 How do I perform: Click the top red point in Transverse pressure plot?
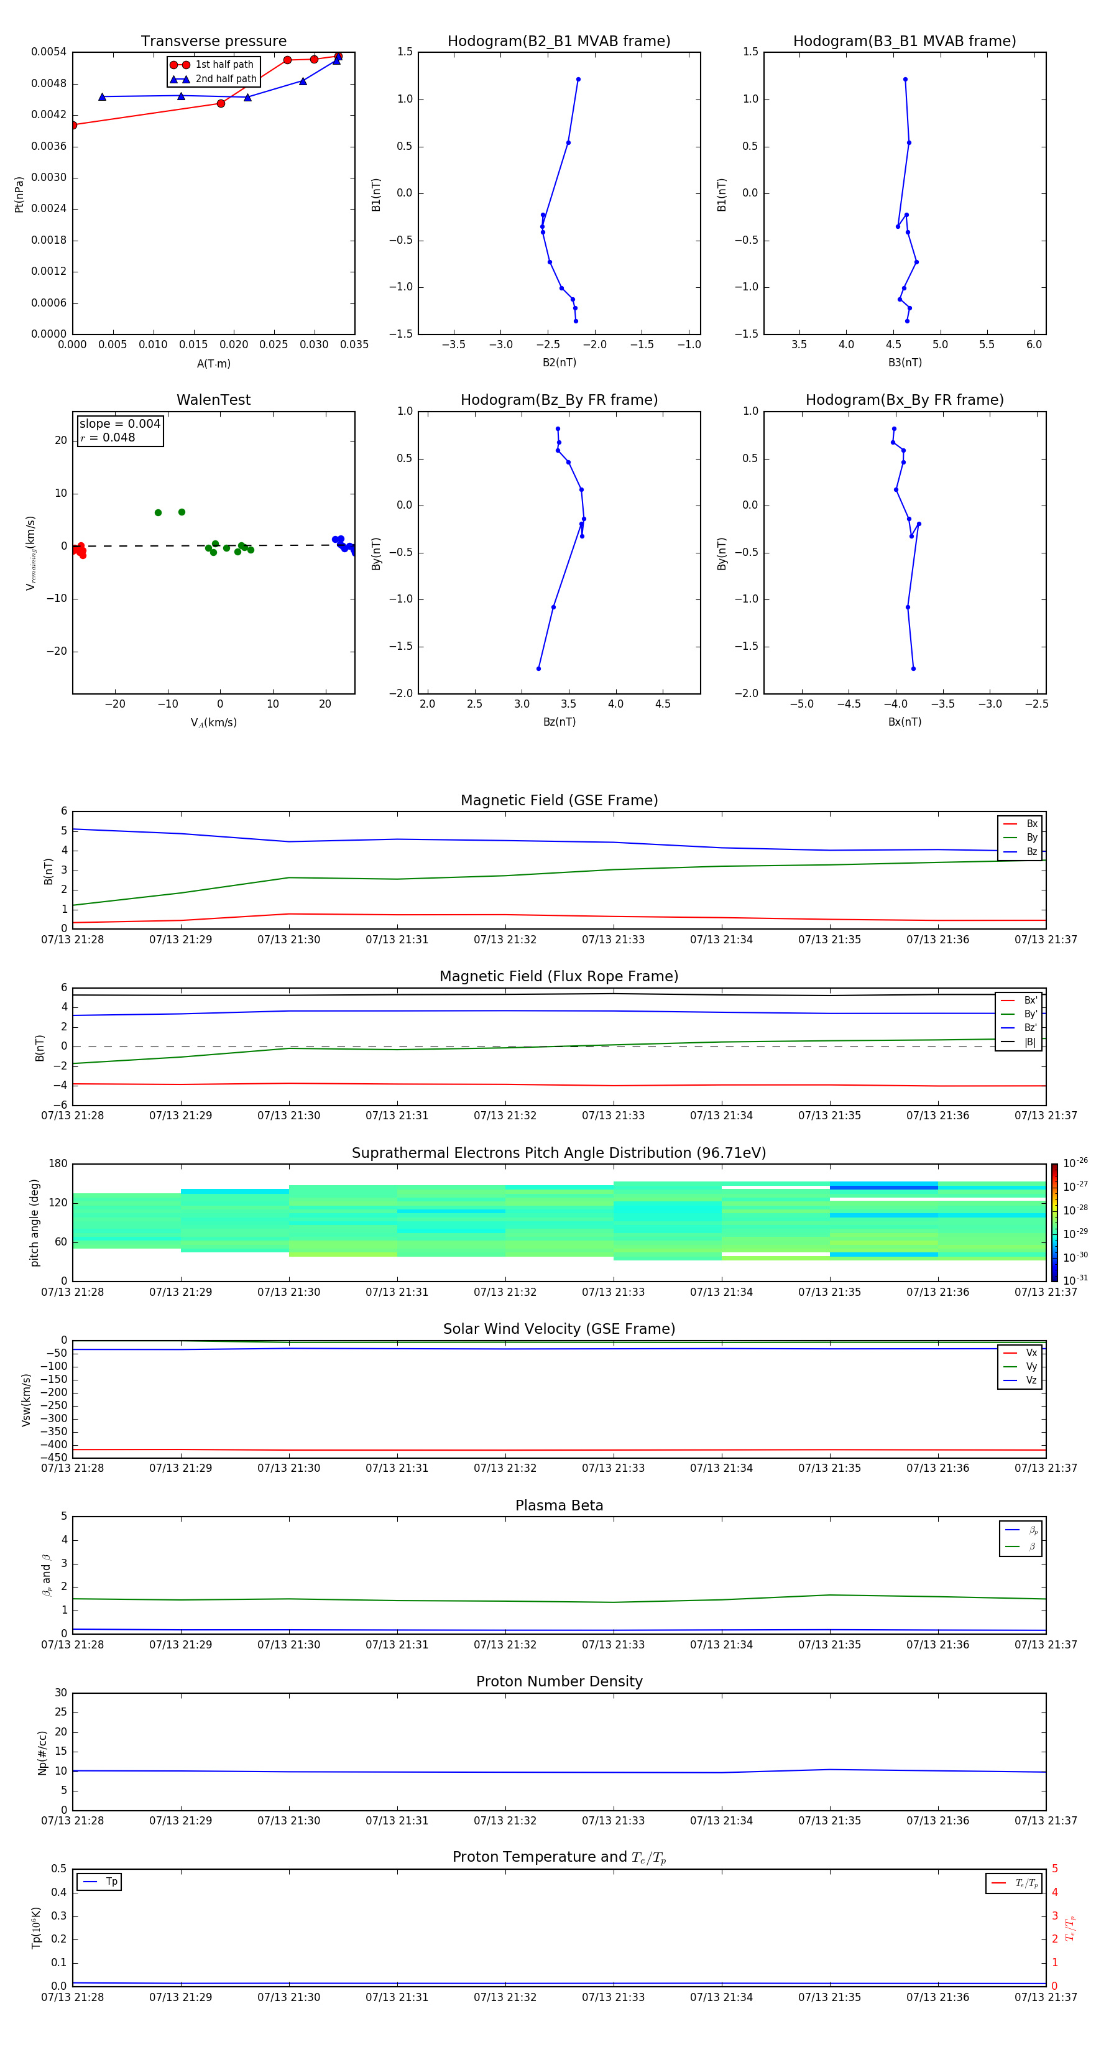338,57
